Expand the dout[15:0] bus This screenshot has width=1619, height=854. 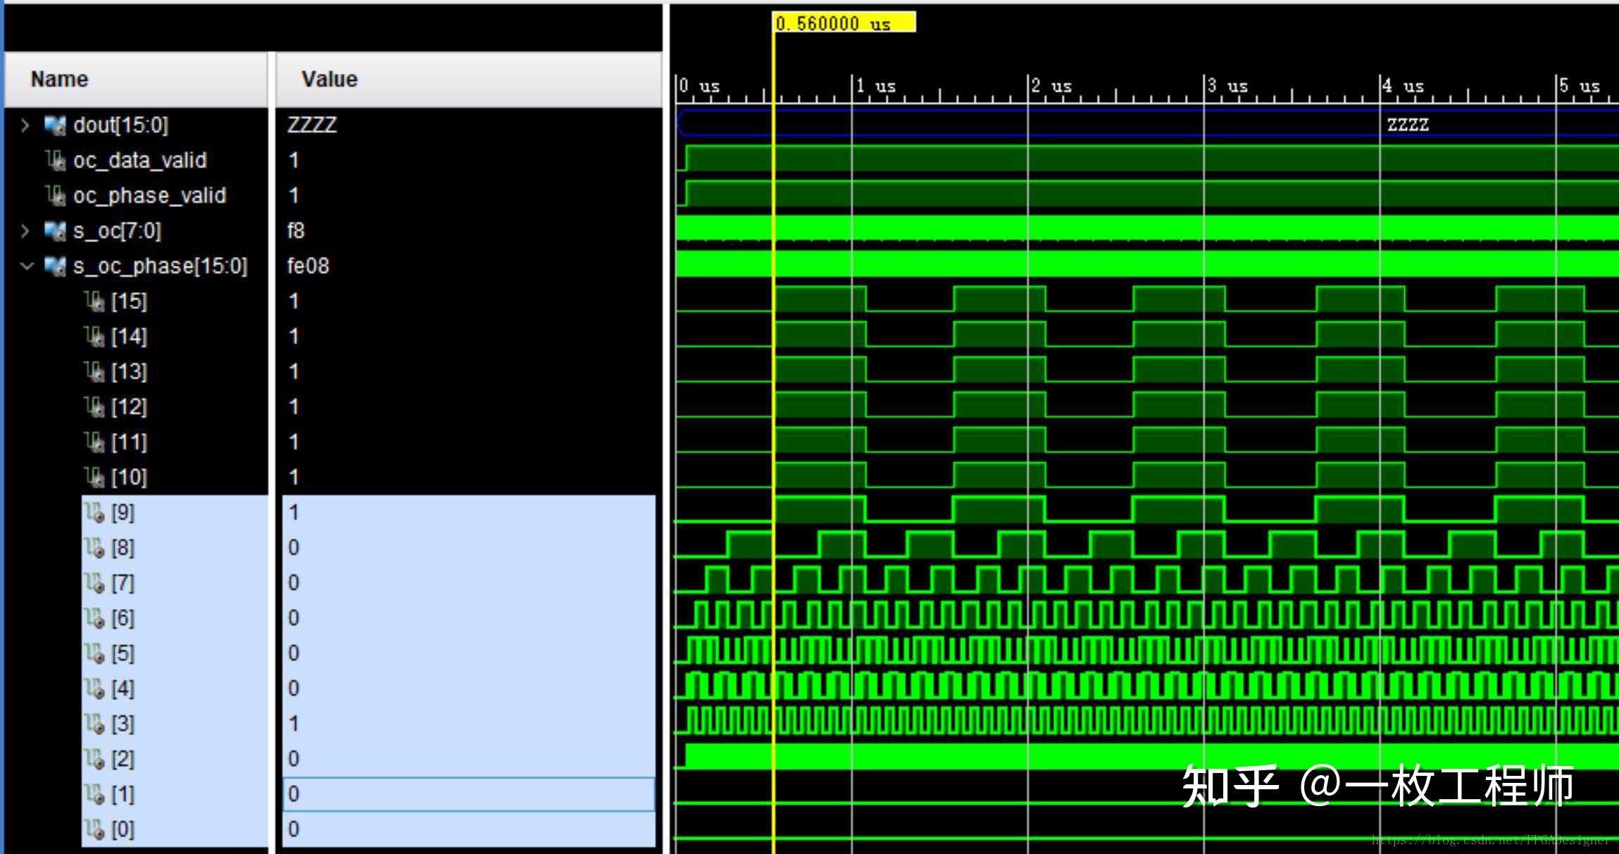pyautogui.click(x=25, y=125)
